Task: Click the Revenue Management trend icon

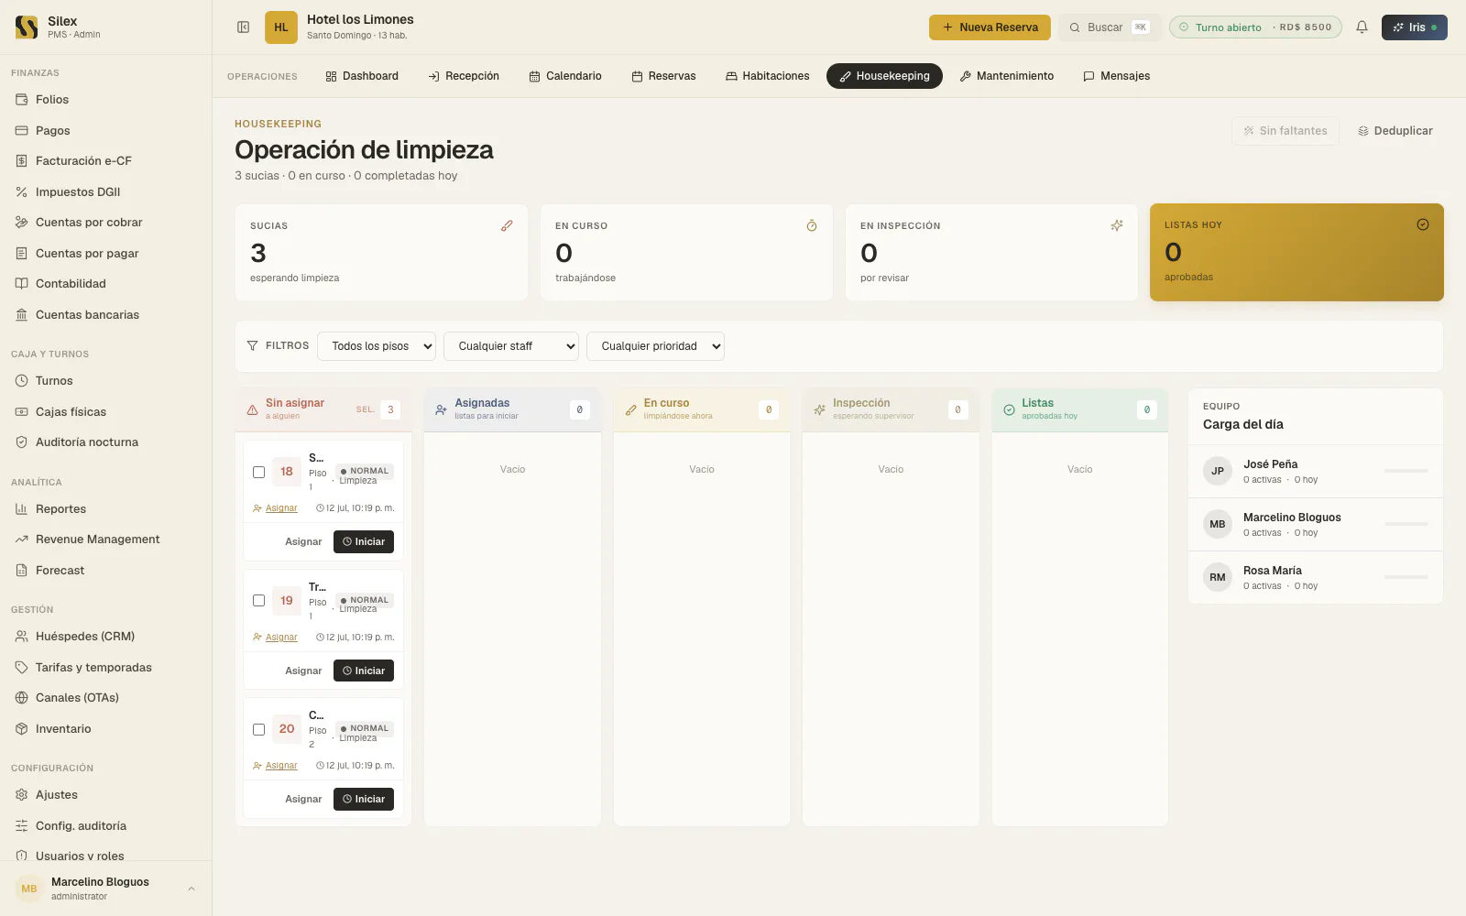Action: pyautogui.click(x=21, y=540)
